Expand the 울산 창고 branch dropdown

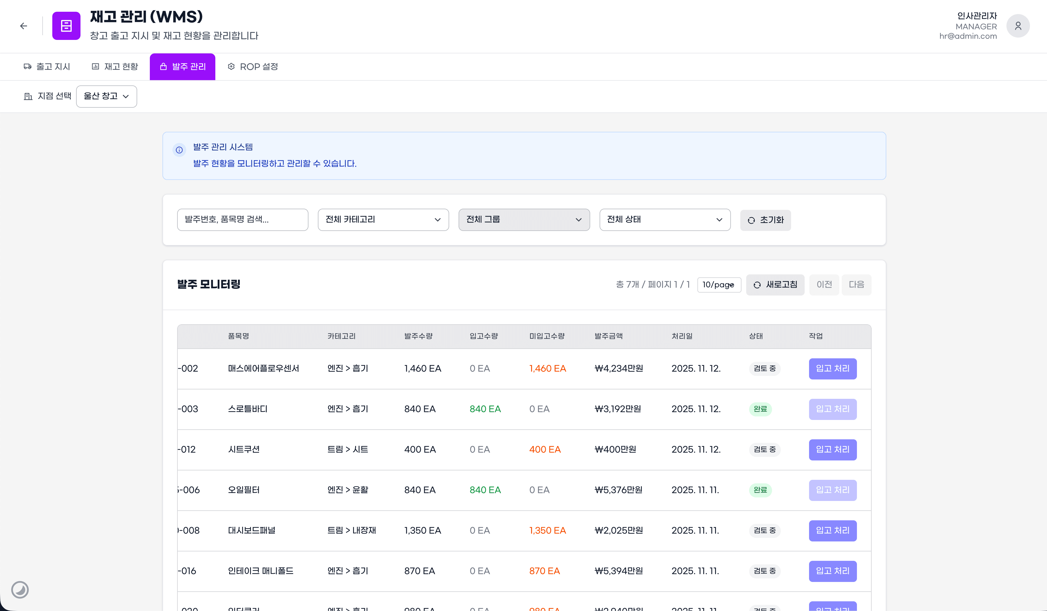106,96
